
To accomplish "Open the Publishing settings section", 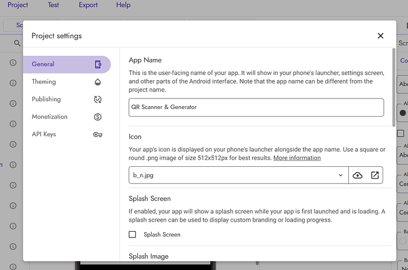I will point(67,99).
